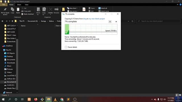
Task: Sort by the Name column header
Action: (23, 26)
